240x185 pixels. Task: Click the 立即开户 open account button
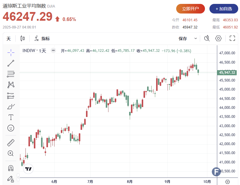190,9
